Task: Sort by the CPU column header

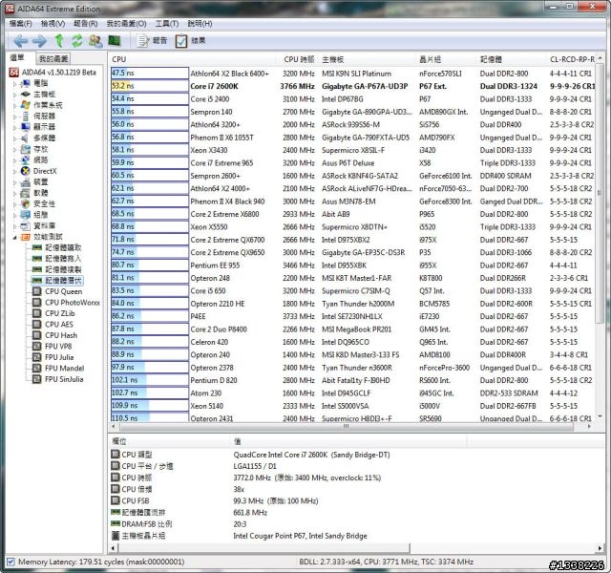Action: pos(193,59)
